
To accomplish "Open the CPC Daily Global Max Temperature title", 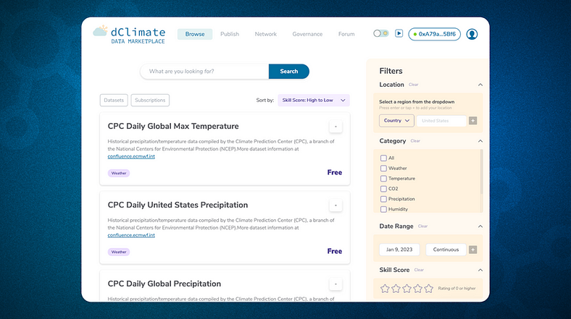I will (173, 127).
